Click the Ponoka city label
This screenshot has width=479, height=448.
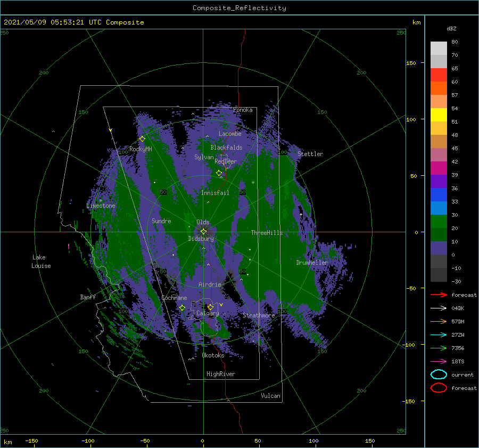click(x=243, y=110)
